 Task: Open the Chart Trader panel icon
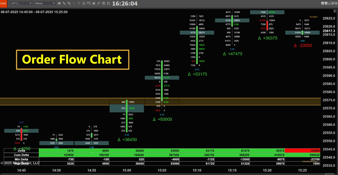[x=89, y=3]
